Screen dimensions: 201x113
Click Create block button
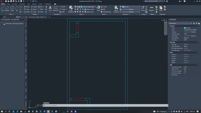pos(104,7)
